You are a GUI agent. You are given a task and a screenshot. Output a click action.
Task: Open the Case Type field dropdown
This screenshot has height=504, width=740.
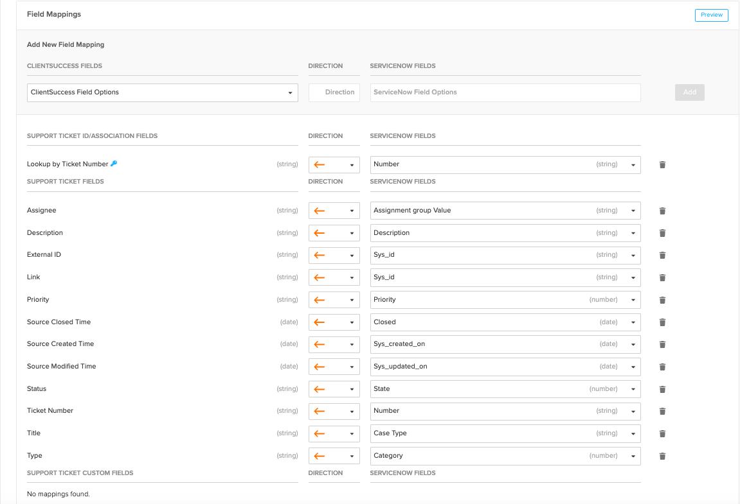coord(505,433)
